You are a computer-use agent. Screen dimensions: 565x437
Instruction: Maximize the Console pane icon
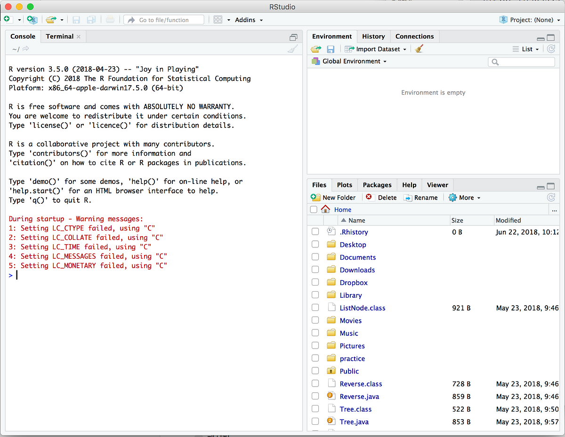click(x=293, y=37)
